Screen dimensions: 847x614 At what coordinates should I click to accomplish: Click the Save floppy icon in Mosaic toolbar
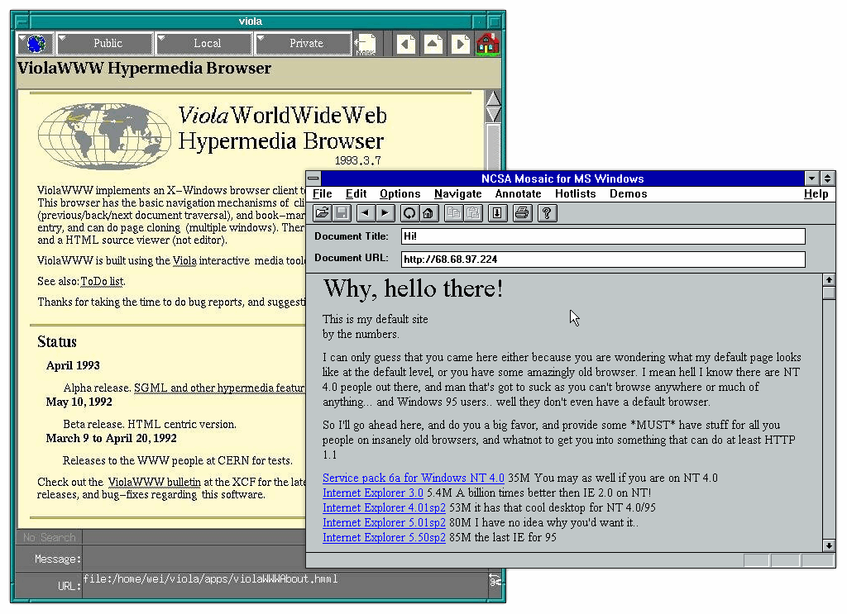[x=342, y=213]
